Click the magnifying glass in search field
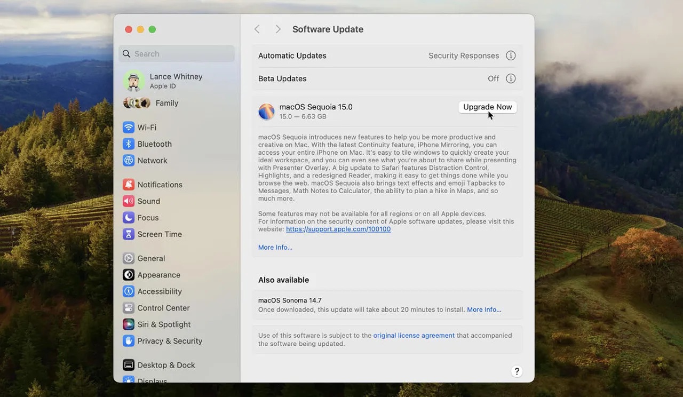Image resolution: width=683 pixels, height=397 pixels. tap(126, 54)
